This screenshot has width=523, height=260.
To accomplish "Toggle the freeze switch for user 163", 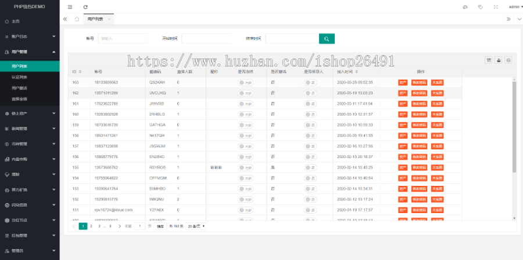I will tap(246, 83).
